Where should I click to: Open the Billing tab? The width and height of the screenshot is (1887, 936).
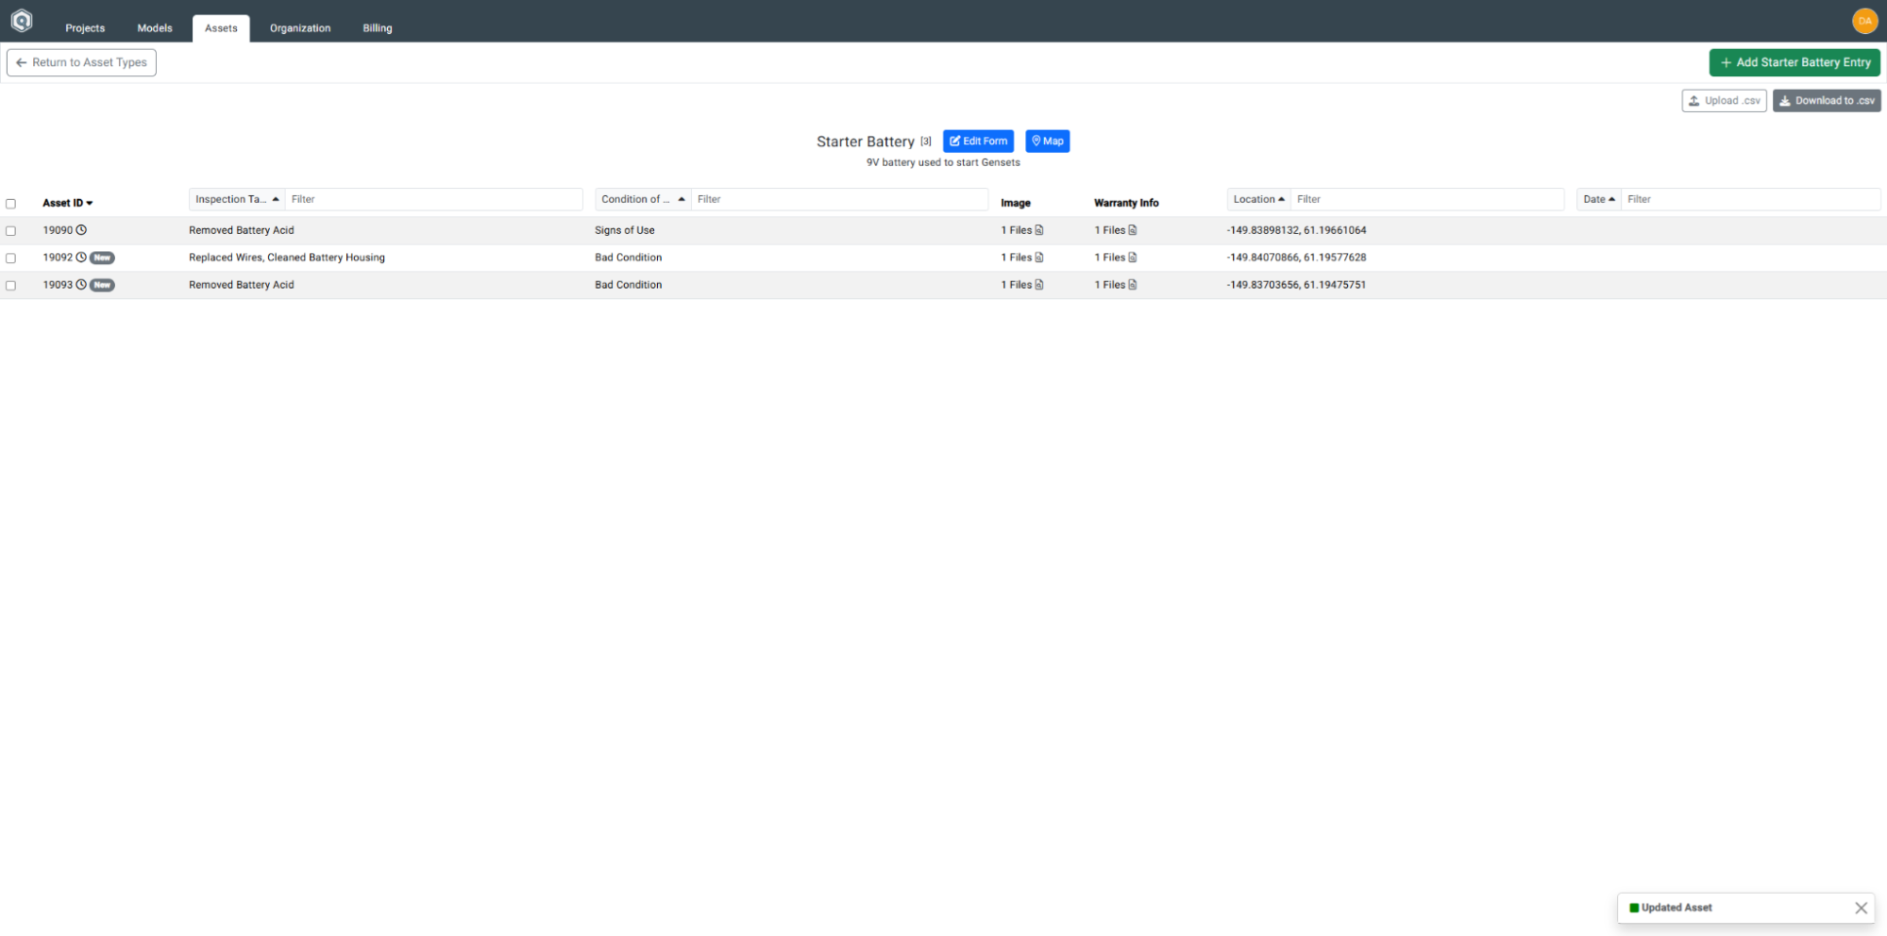click(378, 28)
